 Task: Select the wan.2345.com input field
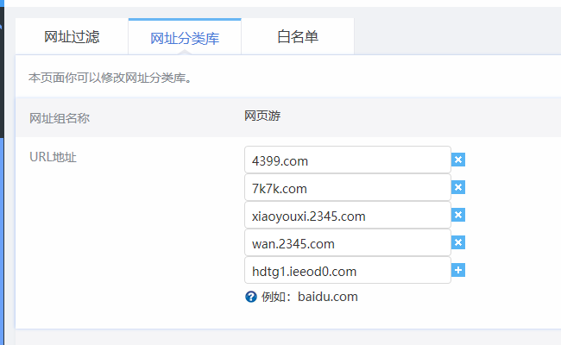point(348,242)
